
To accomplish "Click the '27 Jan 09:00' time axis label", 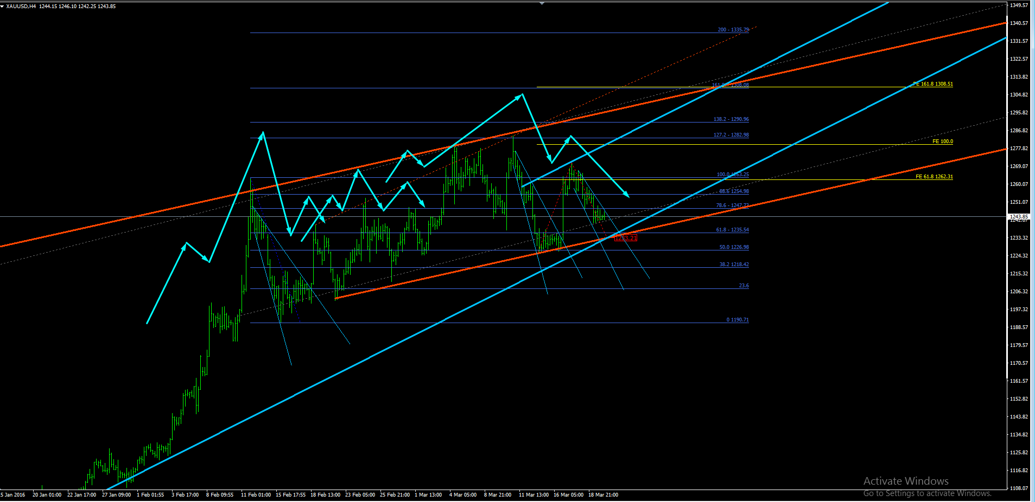I will click(x=116, y=495).
